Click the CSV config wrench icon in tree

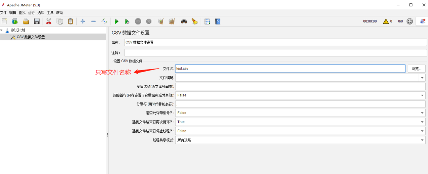click(13, 37)
